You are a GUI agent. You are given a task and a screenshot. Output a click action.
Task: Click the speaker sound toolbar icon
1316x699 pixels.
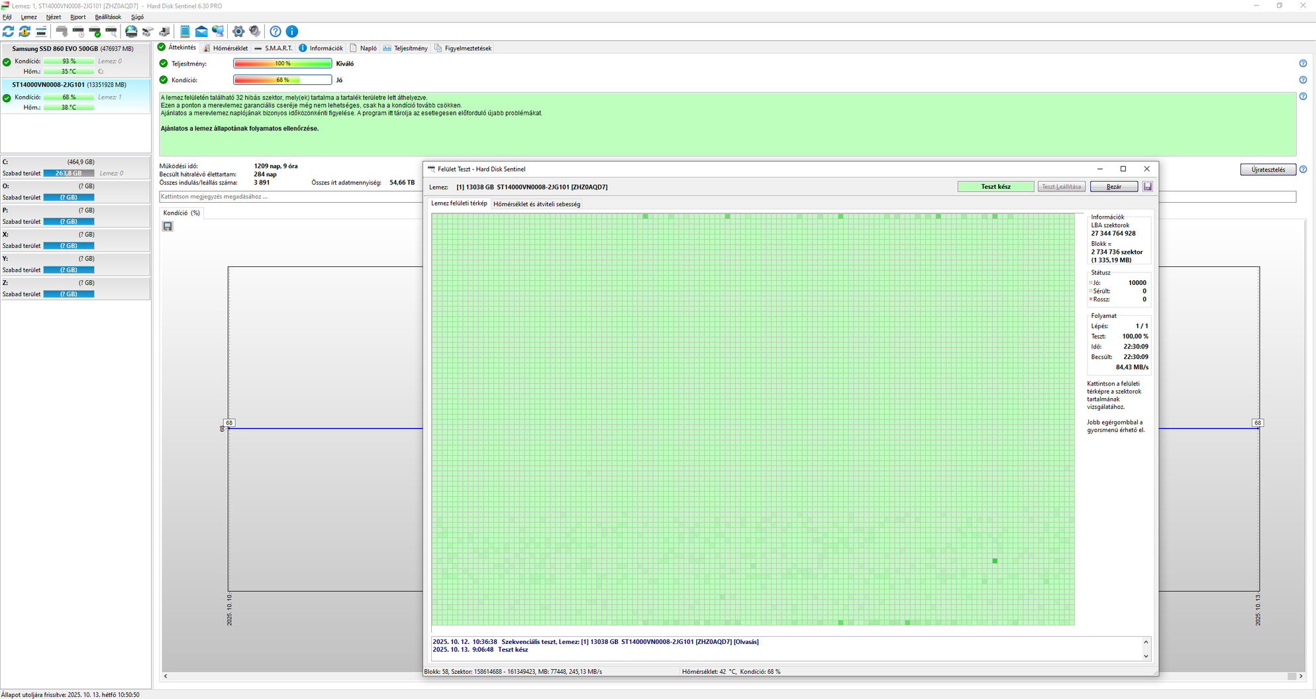point(255,31)
